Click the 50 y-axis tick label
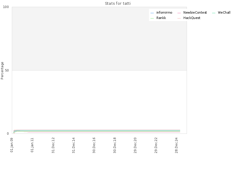 point(7,70)
